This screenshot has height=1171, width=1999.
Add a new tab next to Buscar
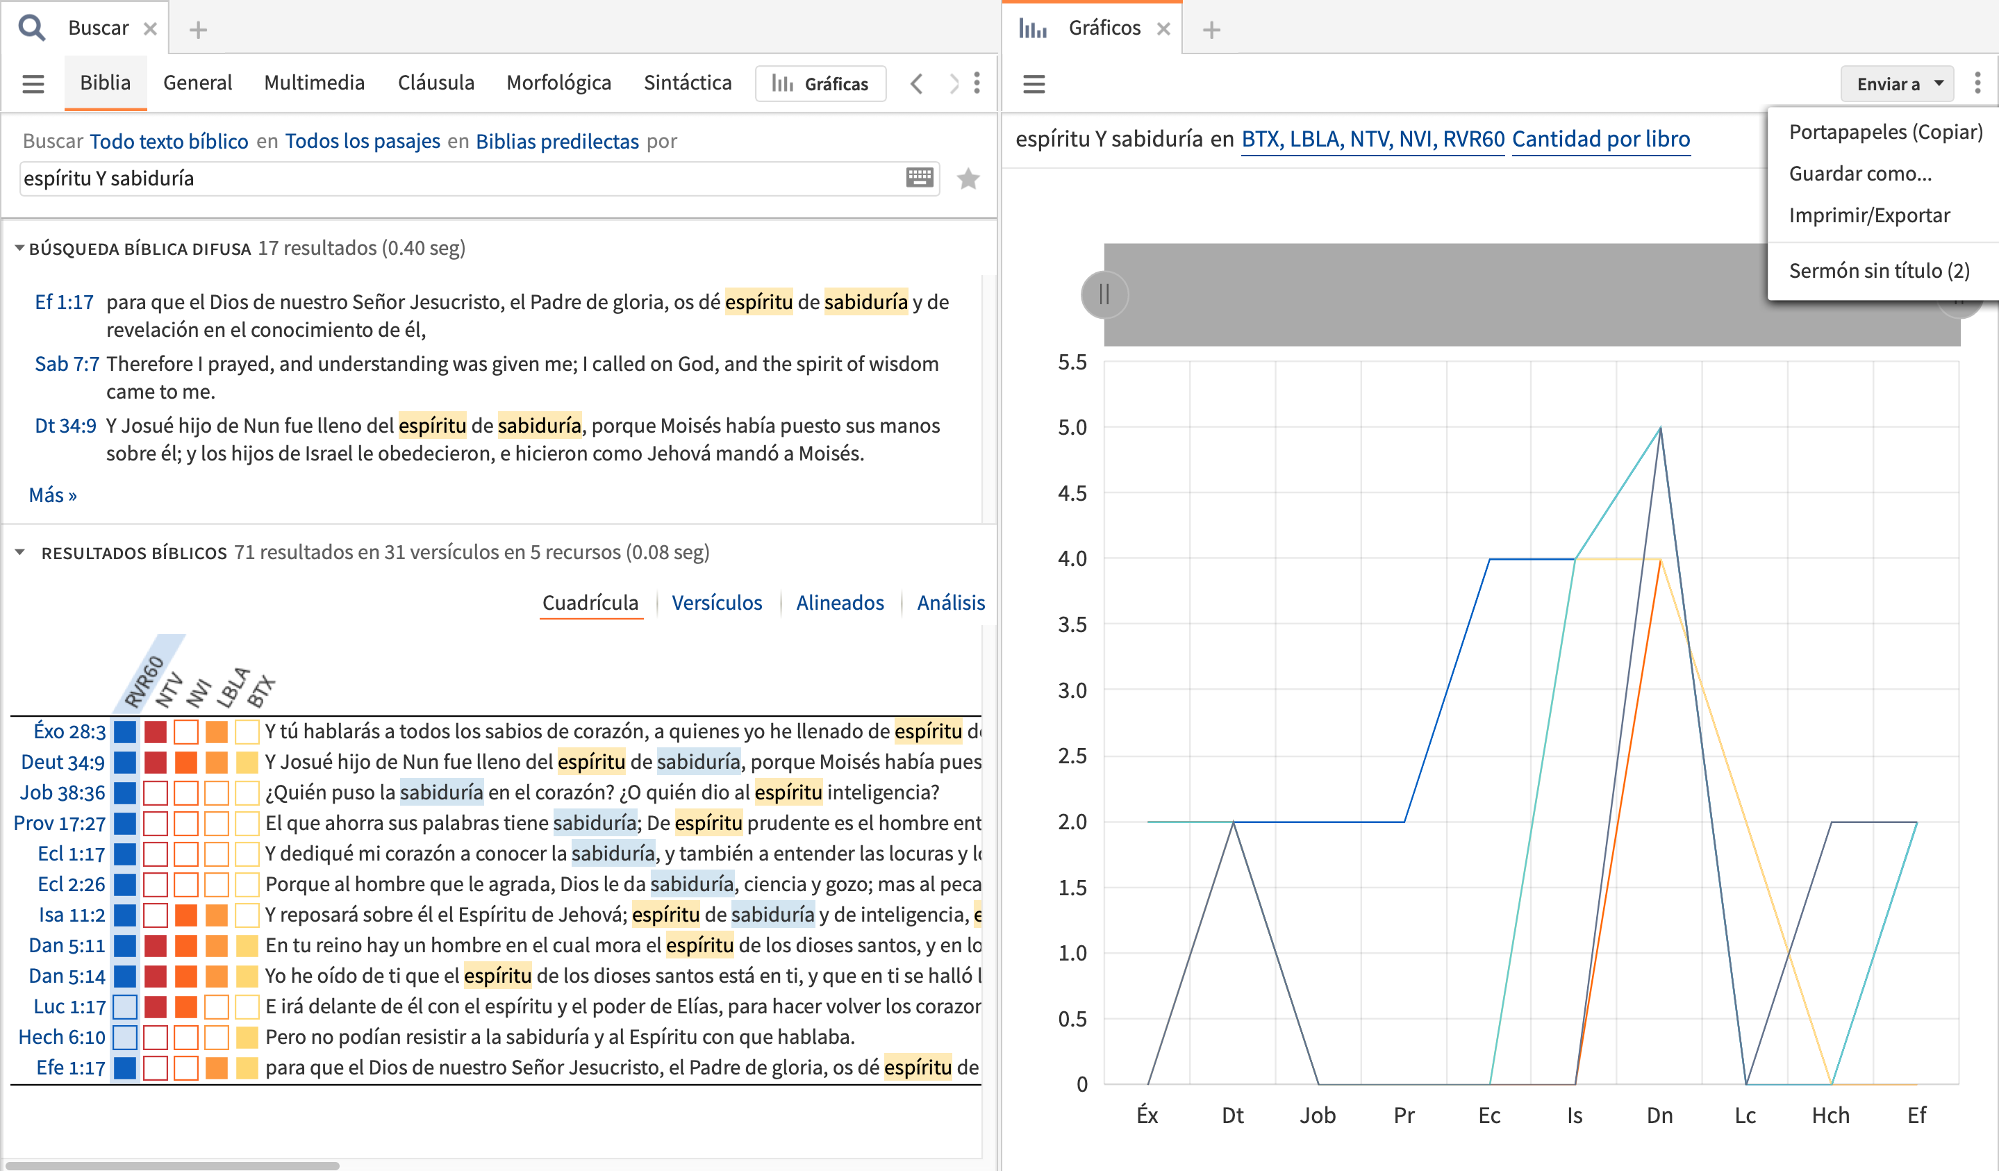pyautogui.click(x=199, y=29)
